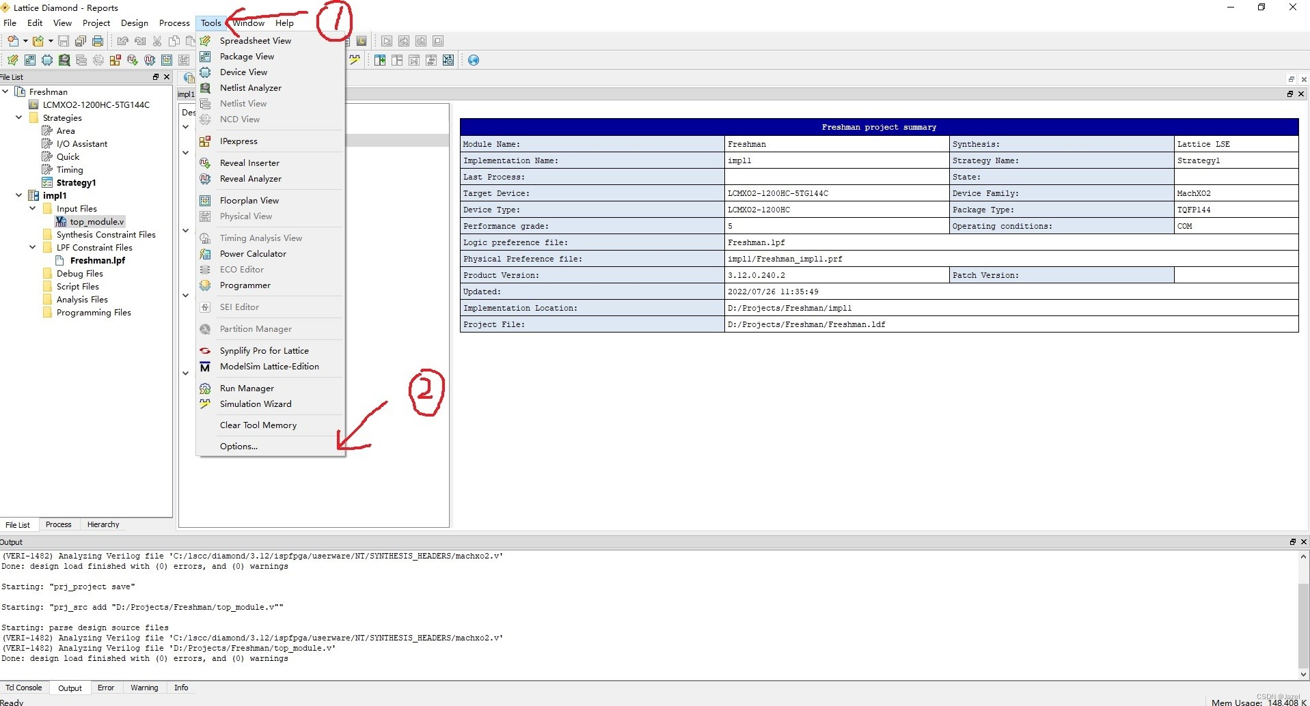Close the File List panel

click(x=167, y=77)
